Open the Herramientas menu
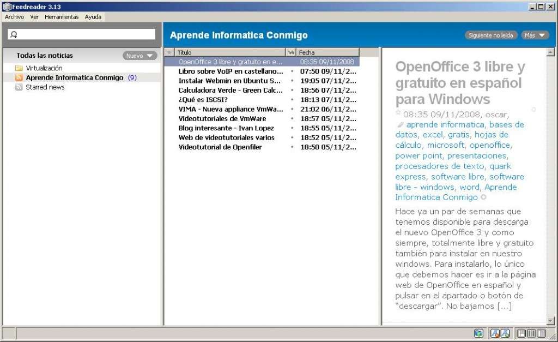558x342 pixels. point(62,17)
